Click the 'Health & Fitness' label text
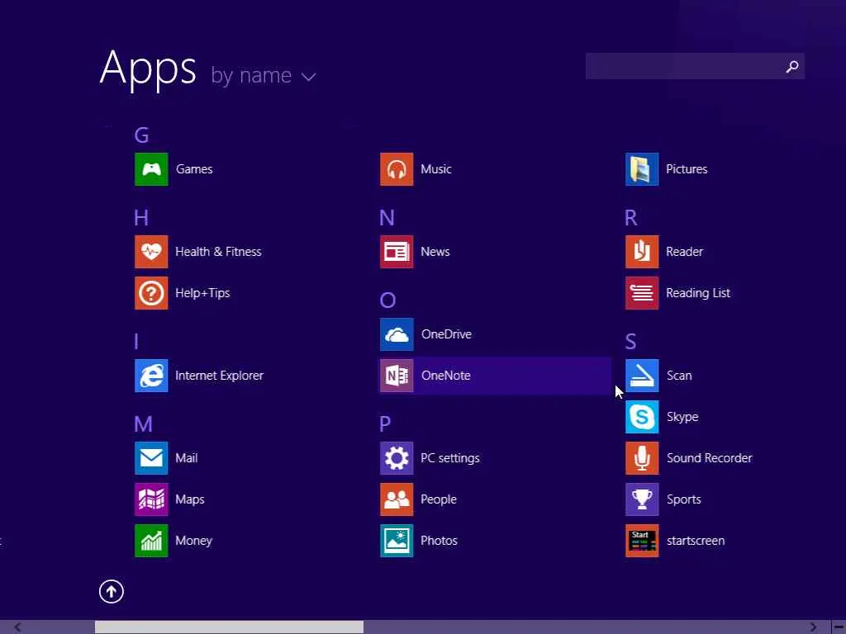Screen dimensions: 846x634 [218, 252]
